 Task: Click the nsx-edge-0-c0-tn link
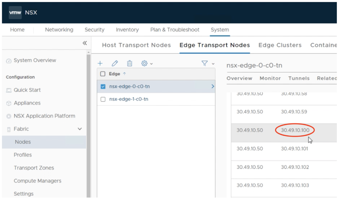coord(129,87)
